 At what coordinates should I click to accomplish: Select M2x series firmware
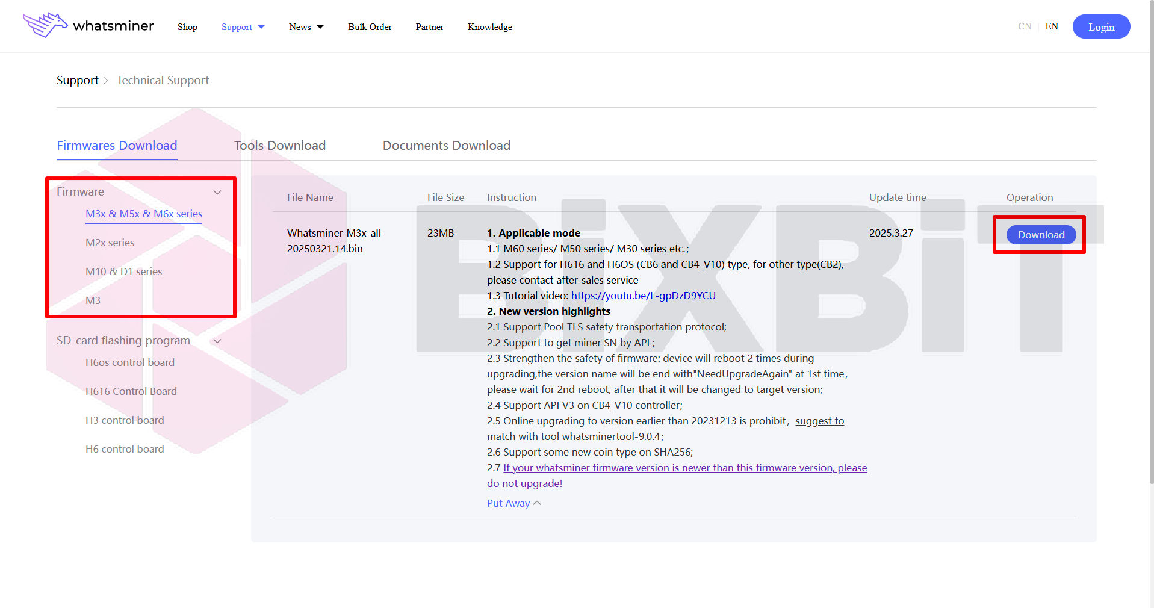click(110, 243)
